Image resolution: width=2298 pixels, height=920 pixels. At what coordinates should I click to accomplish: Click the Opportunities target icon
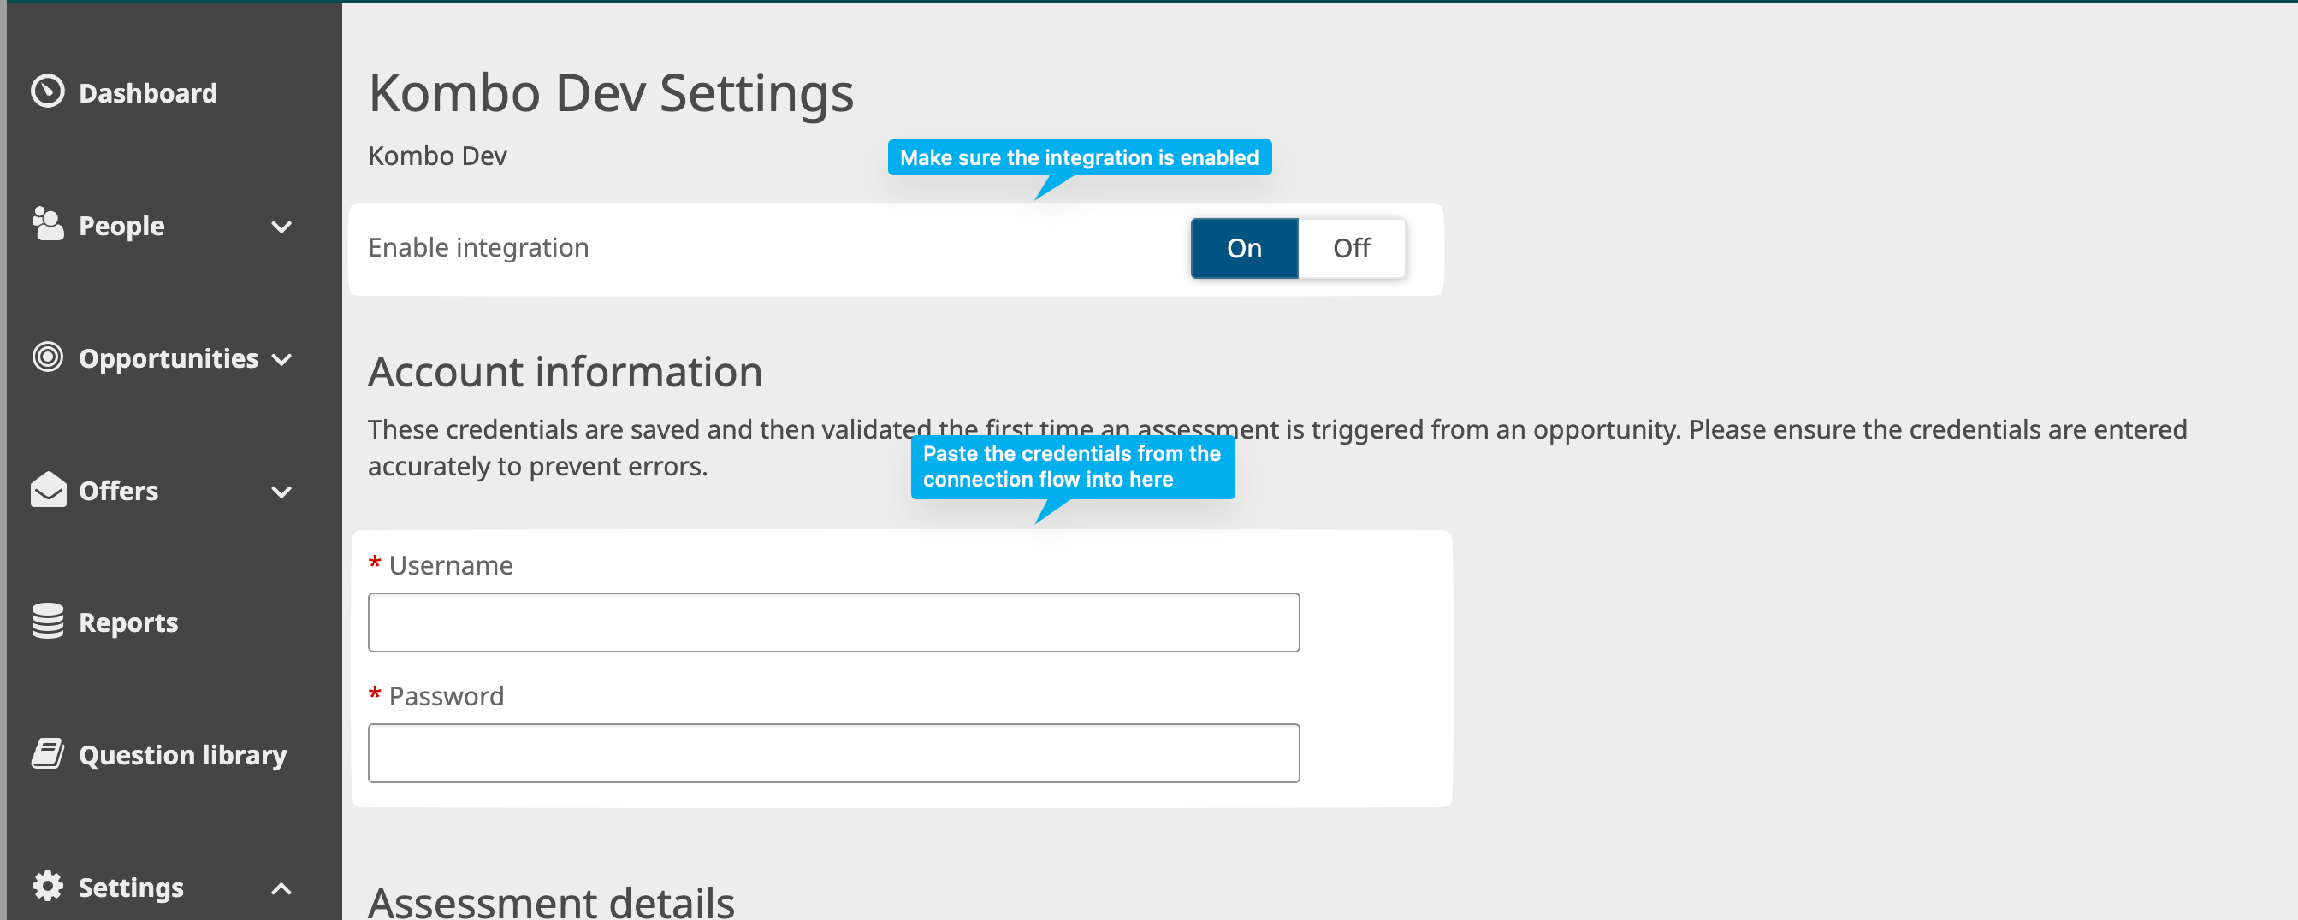[x=47, y=357]
